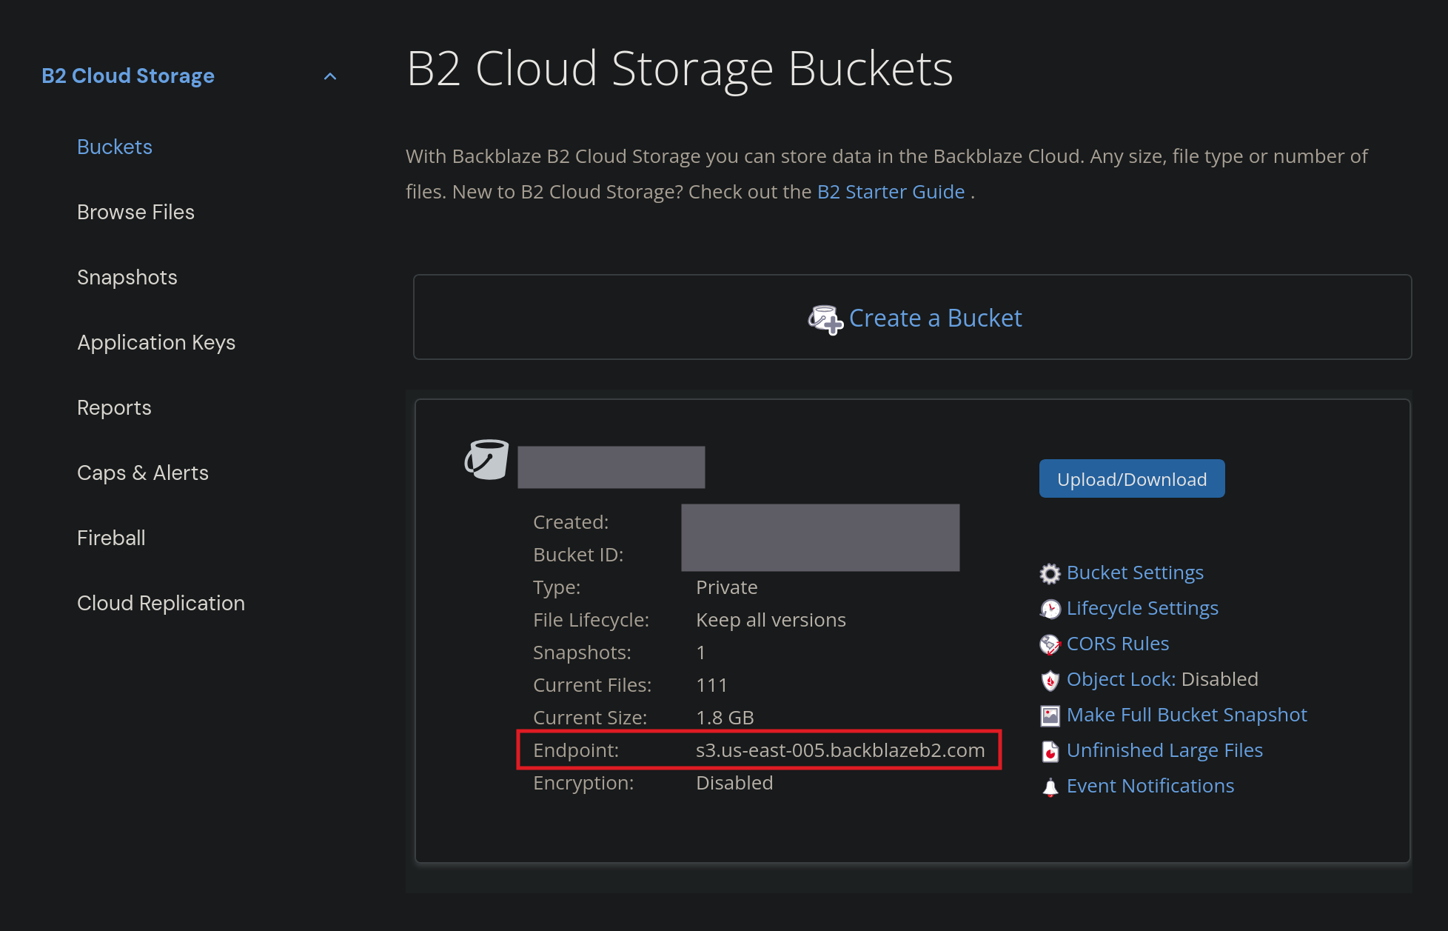Click the Object Lock padlock icon

(x=1050, y=679)
